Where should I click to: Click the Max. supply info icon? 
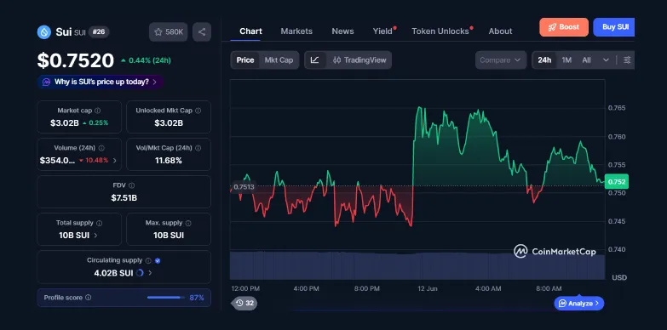(188, 223)
